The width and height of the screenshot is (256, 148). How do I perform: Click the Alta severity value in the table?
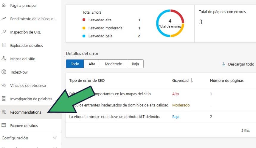coord(175,94)
